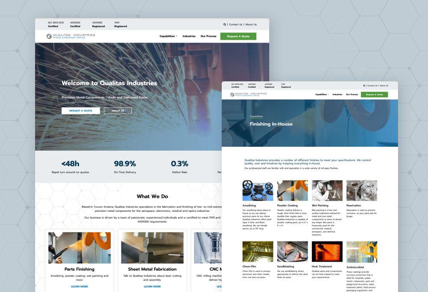Click AS9100D Registered in homepage top bar

click(x=98, y=24)
